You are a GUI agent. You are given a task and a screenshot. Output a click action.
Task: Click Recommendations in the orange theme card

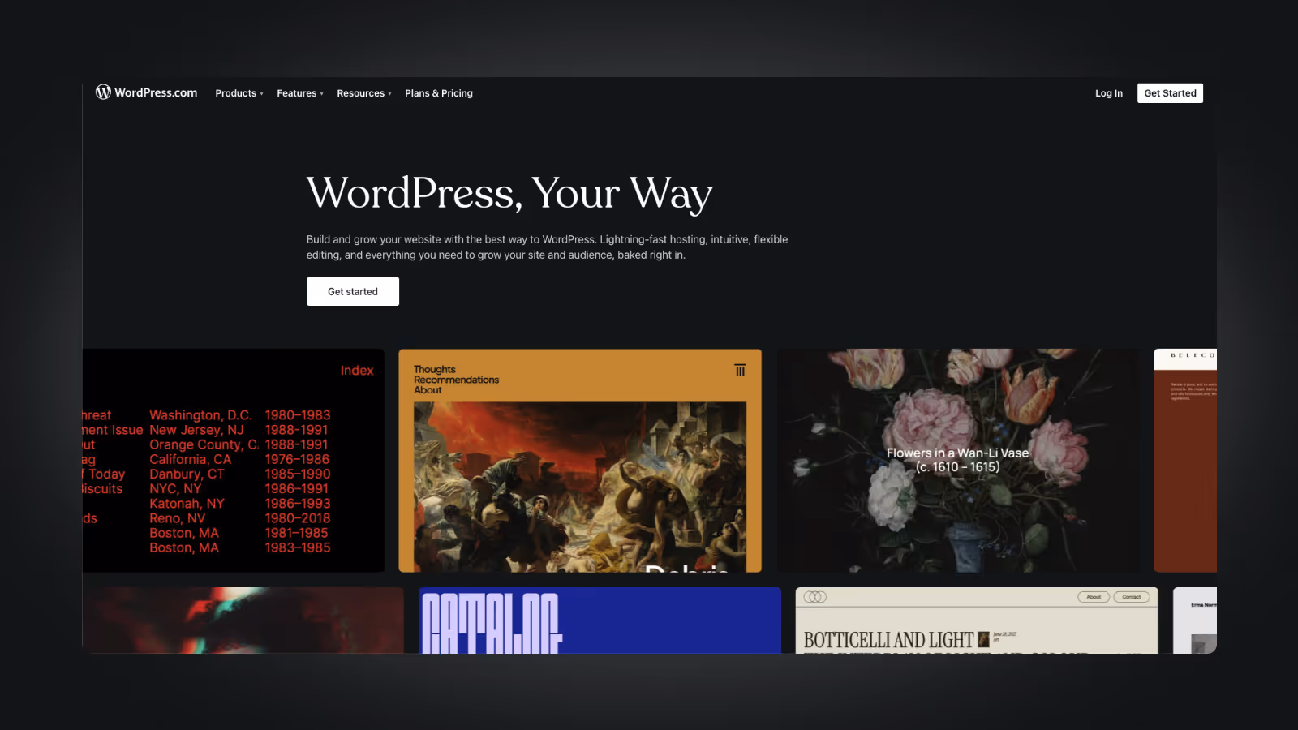point(457,380)
